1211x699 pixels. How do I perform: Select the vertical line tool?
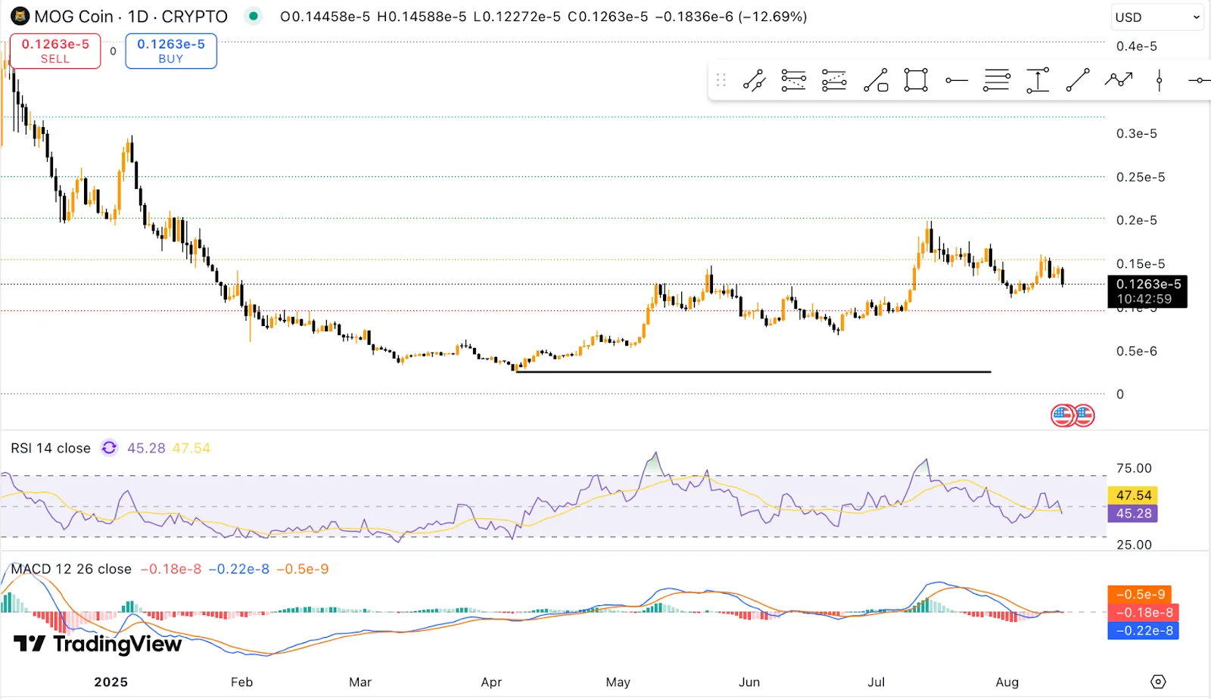1159,80
